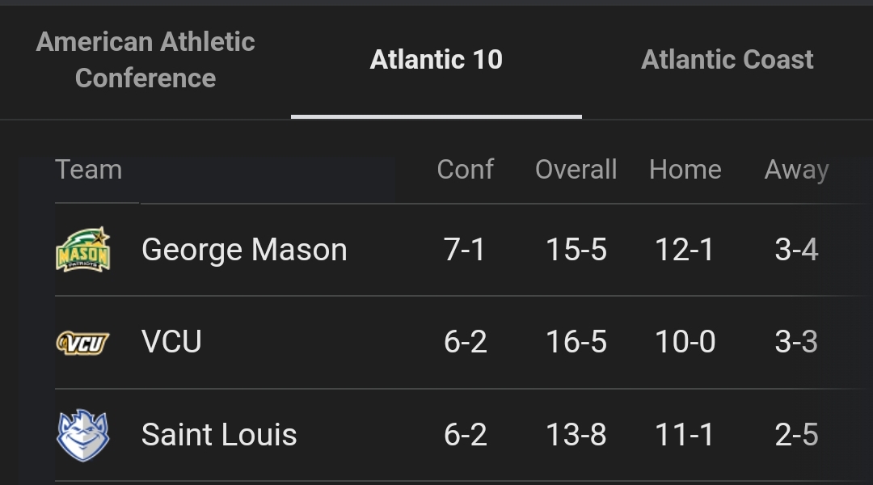
Task: Click George Mason's 7-1 conference record
Action: (x=465, y=250)
